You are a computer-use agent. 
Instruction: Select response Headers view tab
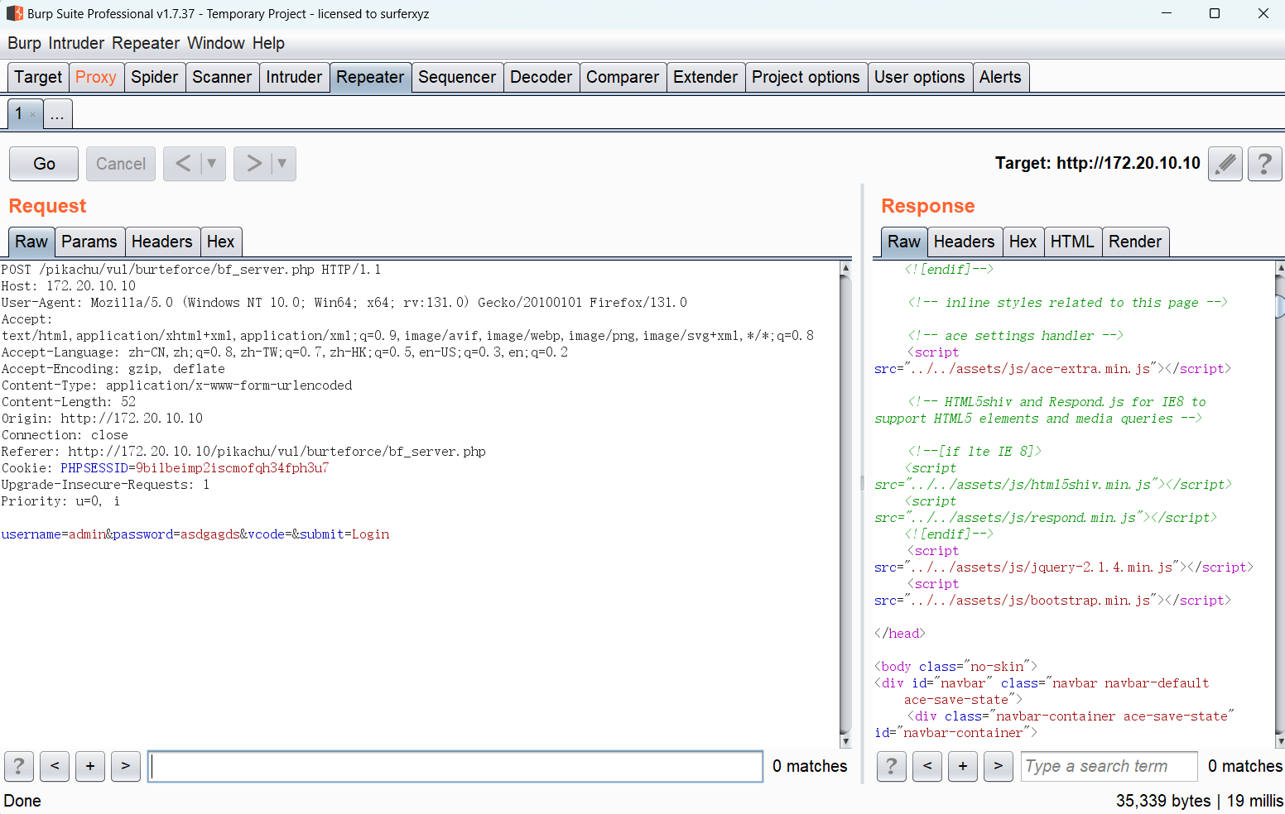point(965,242)
